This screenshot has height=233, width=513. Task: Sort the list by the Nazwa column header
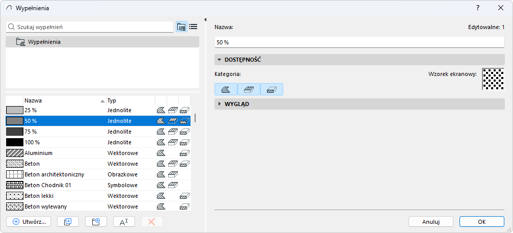point(65,101)
